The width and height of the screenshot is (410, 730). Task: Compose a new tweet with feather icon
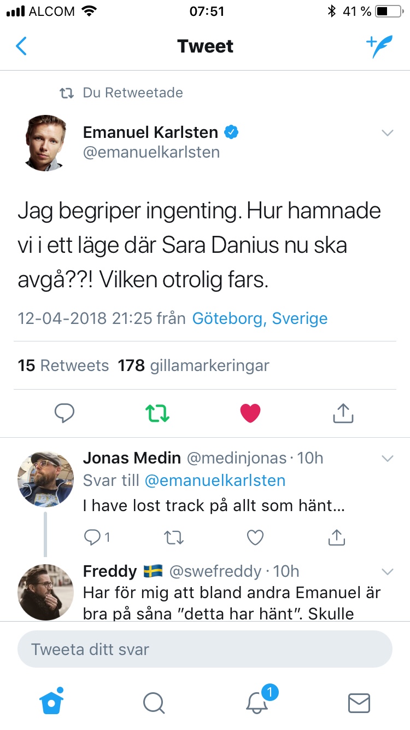[x=379, y=47]
